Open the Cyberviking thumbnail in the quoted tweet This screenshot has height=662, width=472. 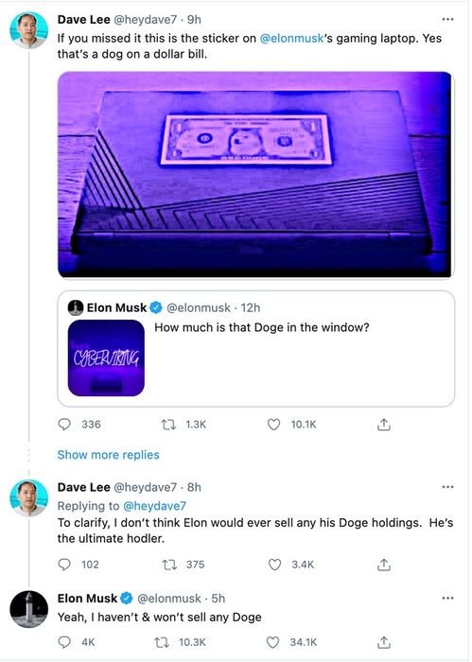coord(106,357)
